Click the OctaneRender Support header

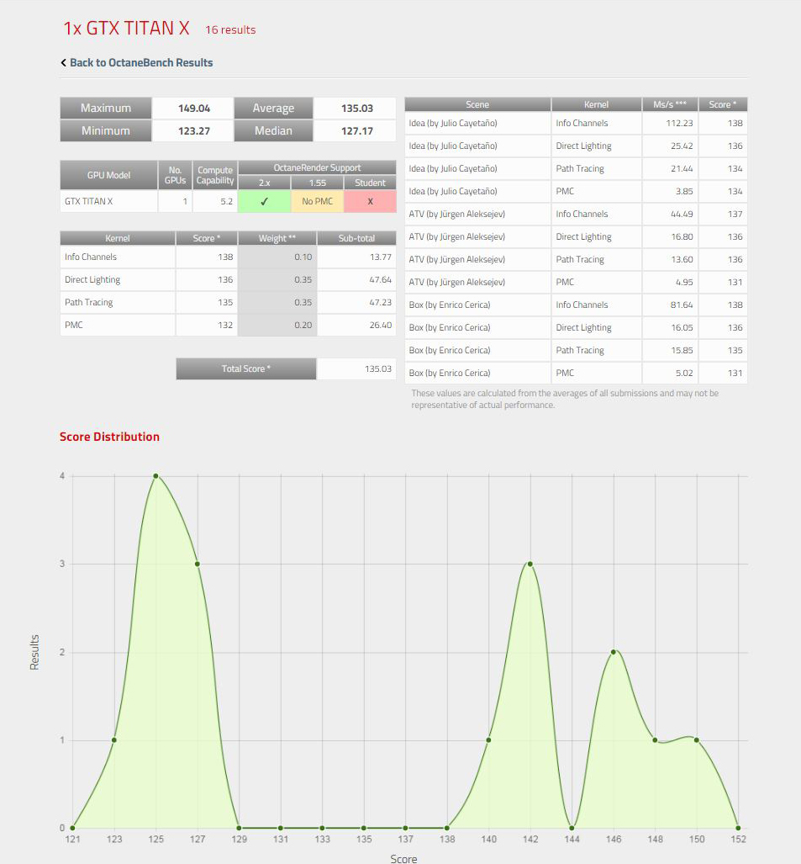tap(317, 167)
